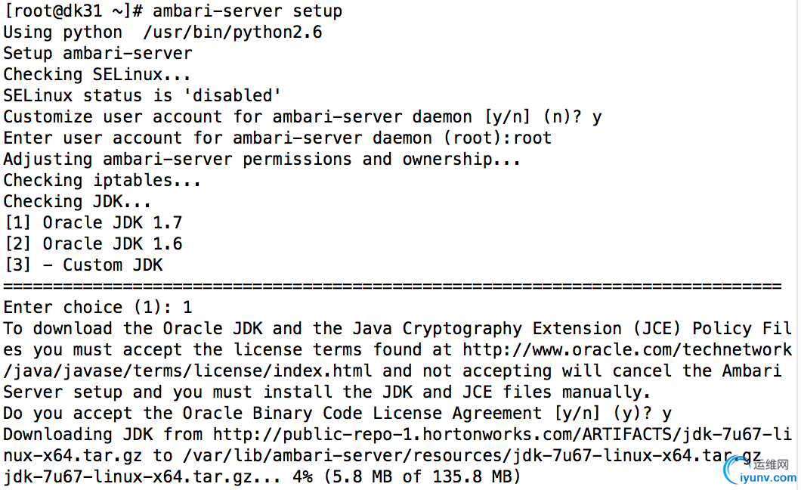Screen dimensions: 801x490
Task: Click the 'Checking iptables...' line
Action: pos(102,181)
